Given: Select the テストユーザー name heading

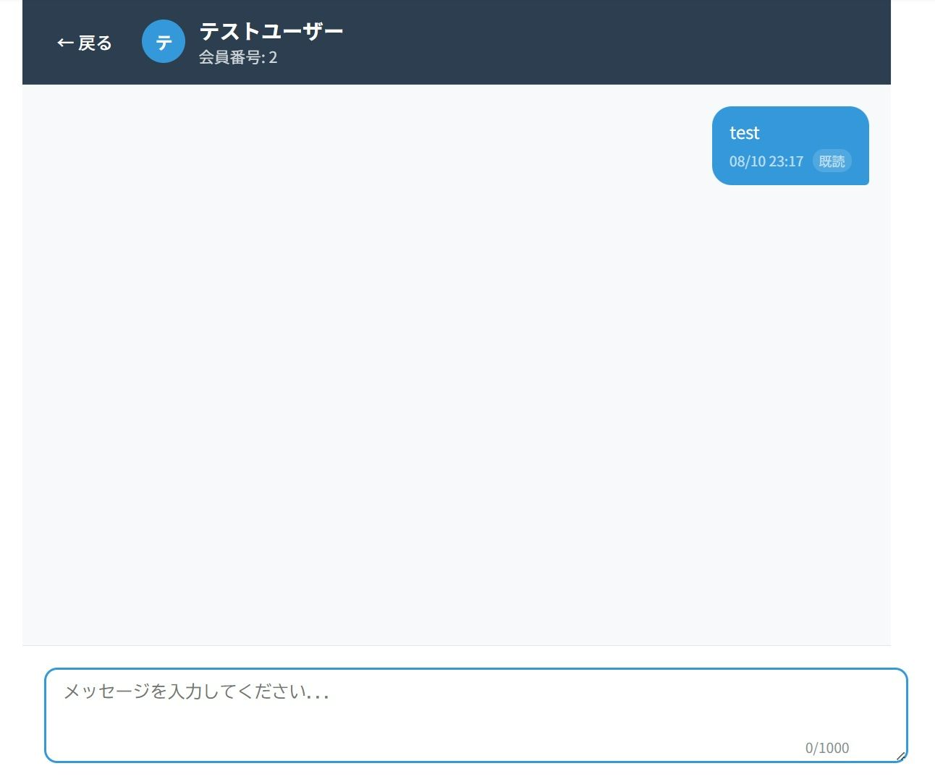Looking at the screenshot, I should 271,31.
